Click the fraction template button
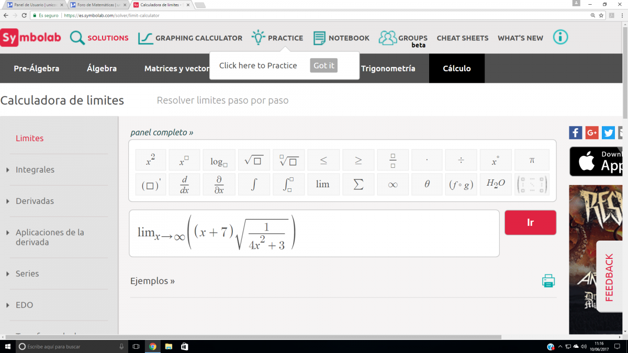This screenshot has height=353, width=628. click(x=392, y=161)
